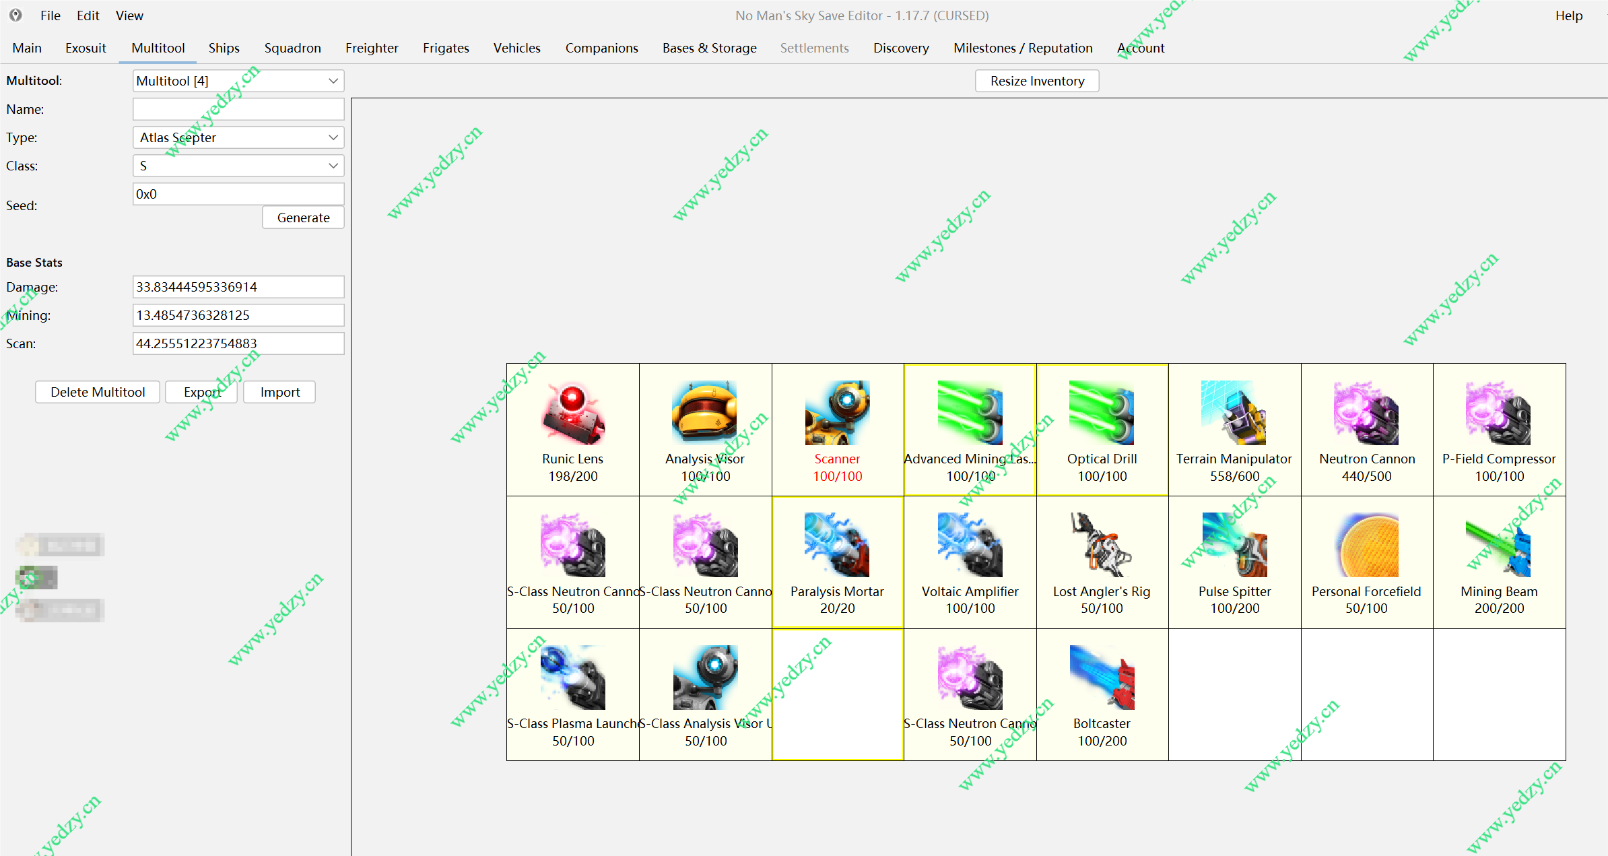Click the Voltaic Amplifier icon

[x=970, y=545]
